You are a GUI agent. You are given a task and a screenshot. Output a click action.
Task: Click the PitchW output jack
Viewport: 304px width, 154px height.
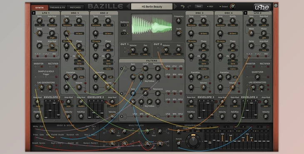point(54,137)
